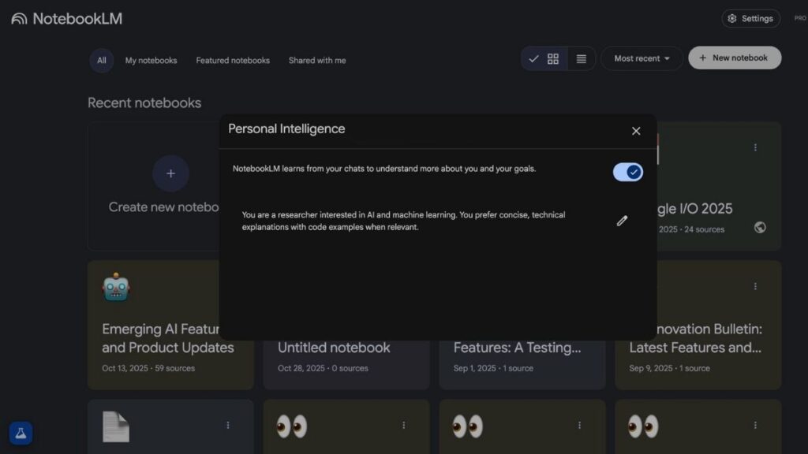The image size is (808, 454).
Task: Switch to list view layout
Action: click(x=582, y=58)
